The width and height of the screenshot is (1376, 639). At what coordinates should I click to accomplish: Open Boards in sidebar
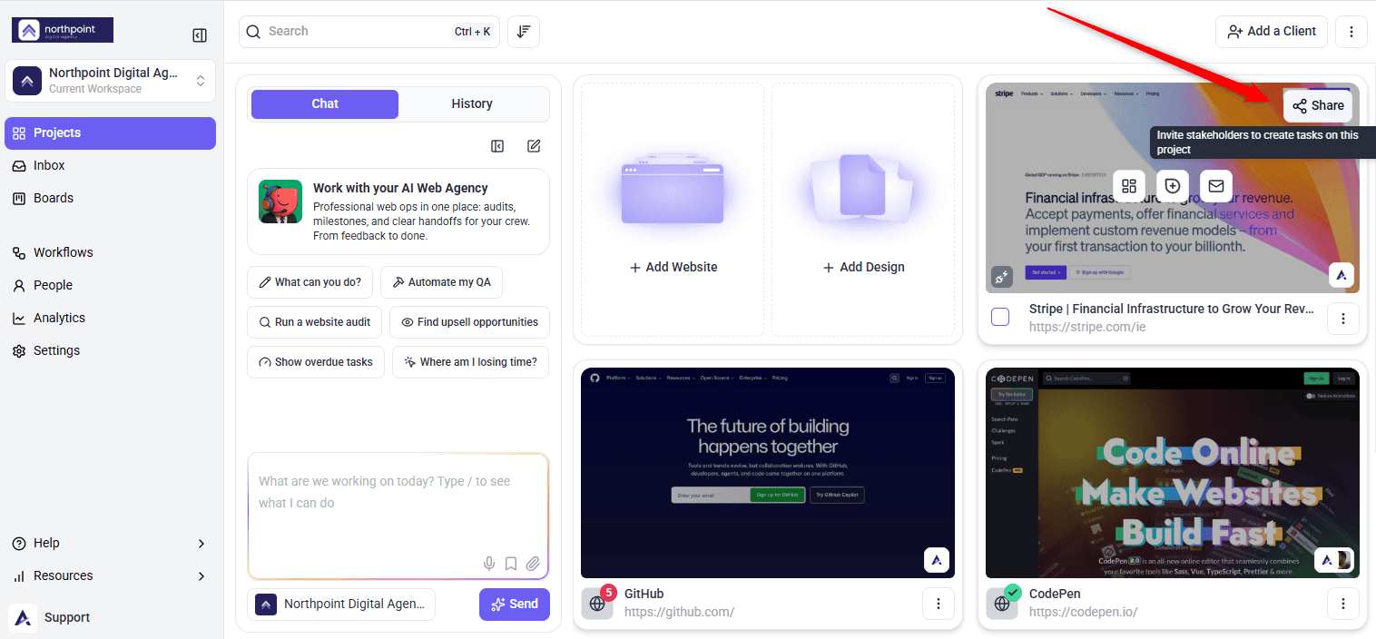pos(110,198)
